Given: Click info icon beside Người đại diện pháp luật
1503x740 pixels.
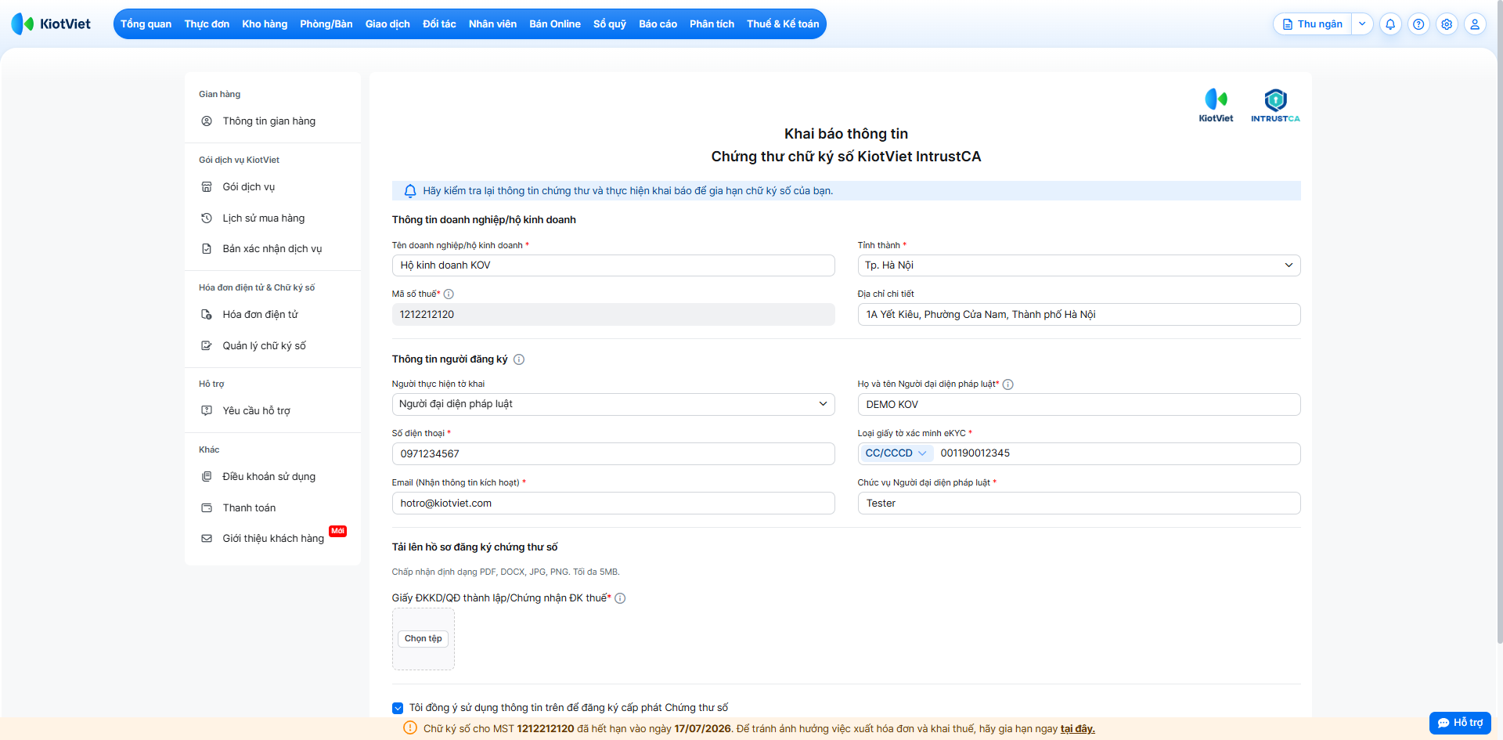Looking at the screenshot, I should point(1008,384).
